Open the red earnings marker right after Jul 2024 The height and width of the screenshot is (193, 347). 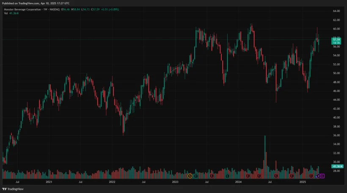coord(276,176)
